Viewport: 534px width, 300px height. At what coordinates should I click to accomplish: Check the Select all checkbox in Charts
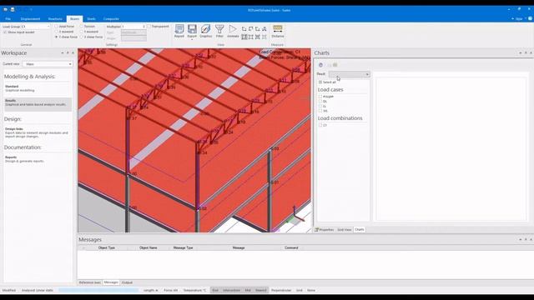pyautogui.click(x=320, y=82)
